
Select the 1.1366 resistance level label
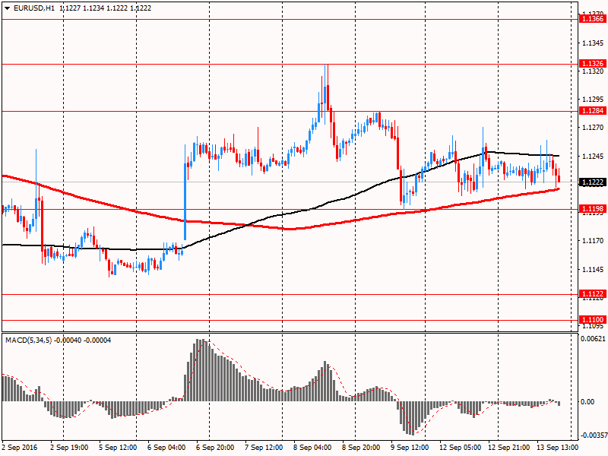(x=592, y=18)
